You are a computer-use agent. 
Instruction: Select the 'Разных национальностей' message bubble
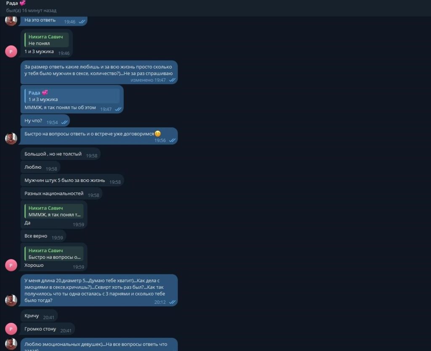[61, 194]
